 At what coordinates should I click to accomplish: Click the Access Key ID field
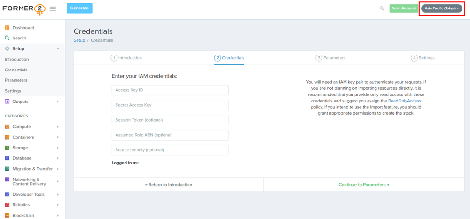(170, 90)
